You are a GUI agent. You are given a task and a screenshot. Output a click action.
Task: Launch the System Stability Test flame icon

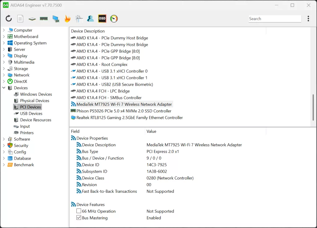pos(67,19)
